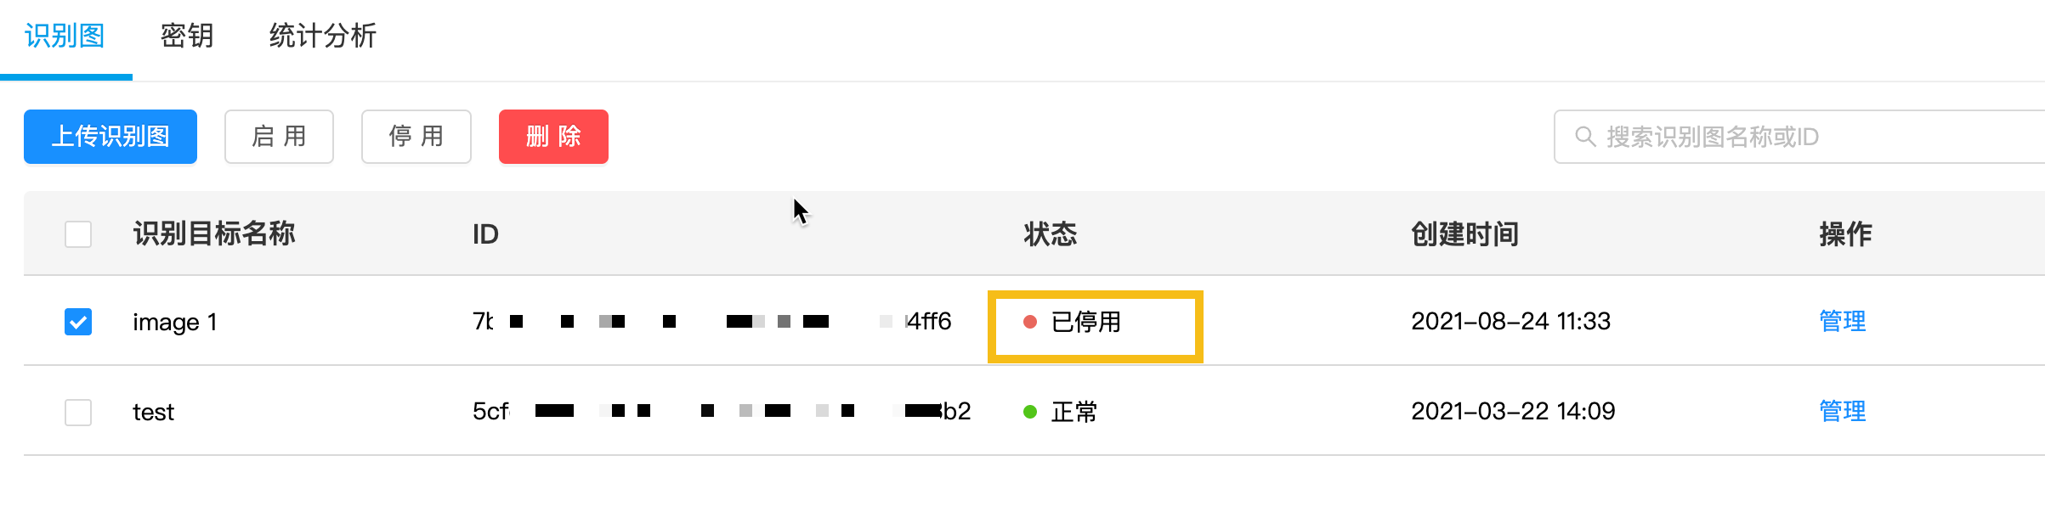
Task: Click the red 删除 button
Action: (x=553, y=137)
